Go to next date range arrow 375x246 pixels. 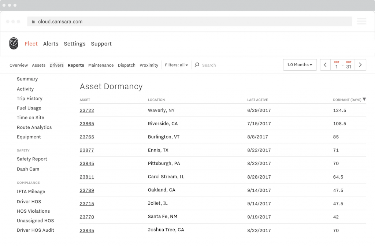pos(360,65)
